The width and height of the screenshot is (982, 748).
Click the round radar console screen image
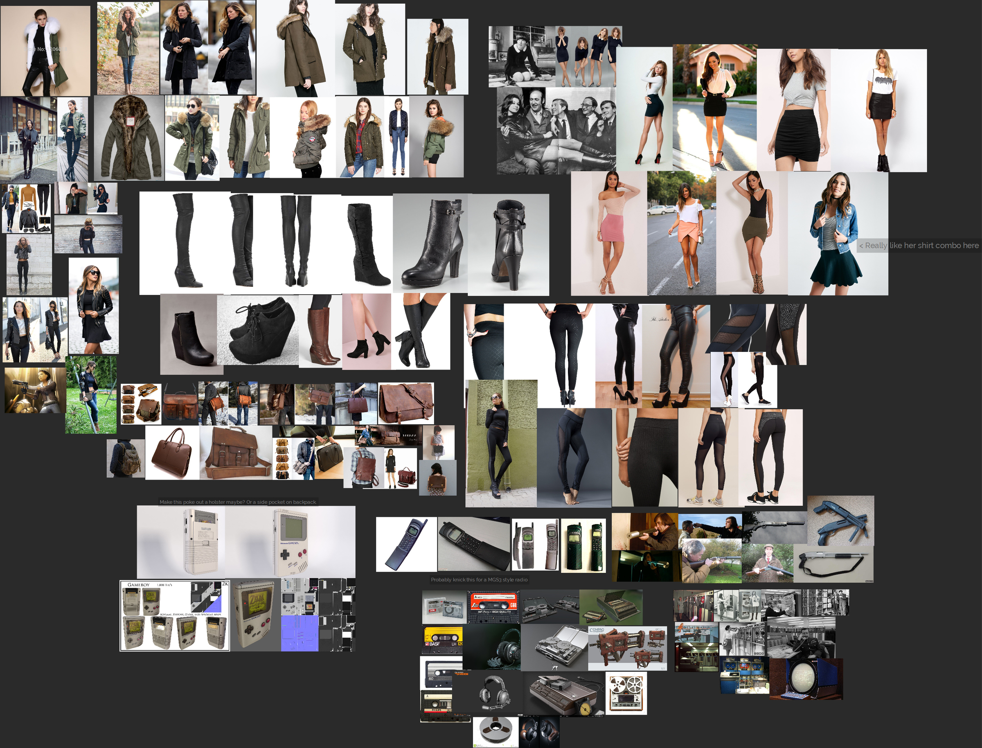point(806,679)
